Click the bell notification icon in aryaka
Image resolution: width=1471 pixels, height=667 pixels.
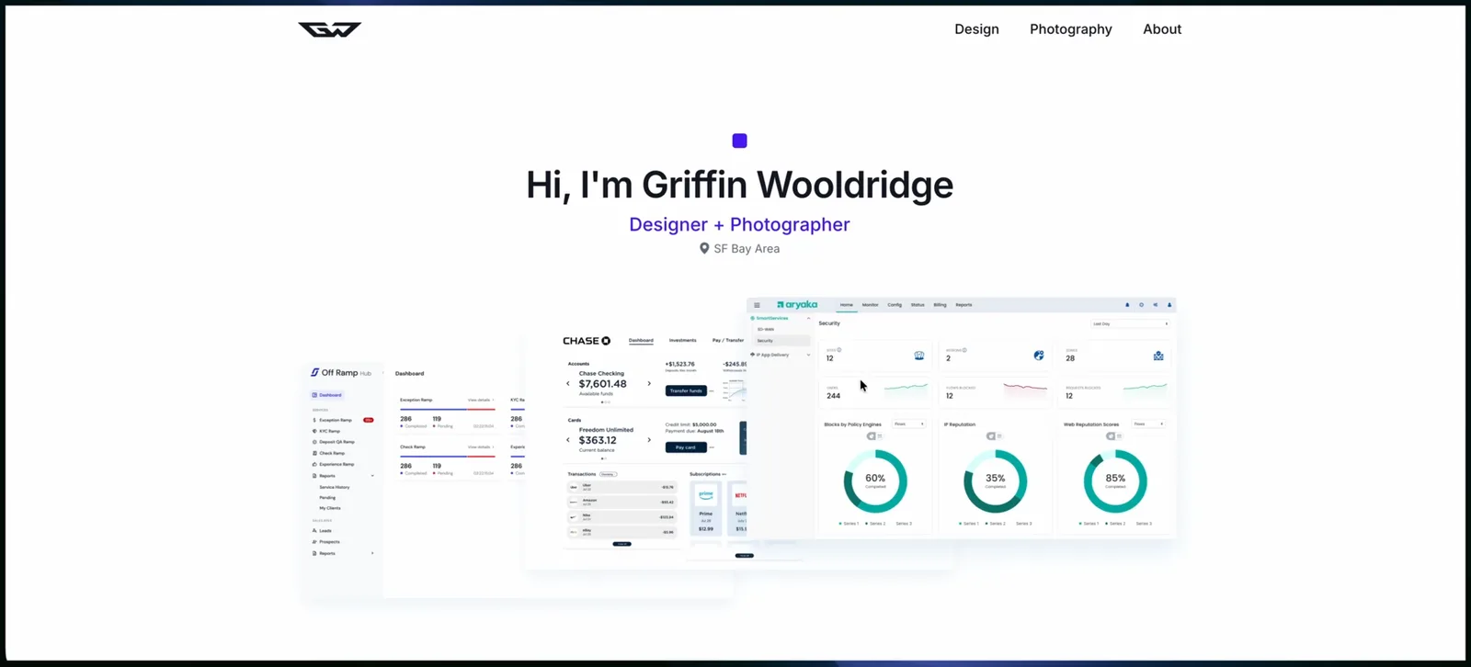(x=1127, y=305)
